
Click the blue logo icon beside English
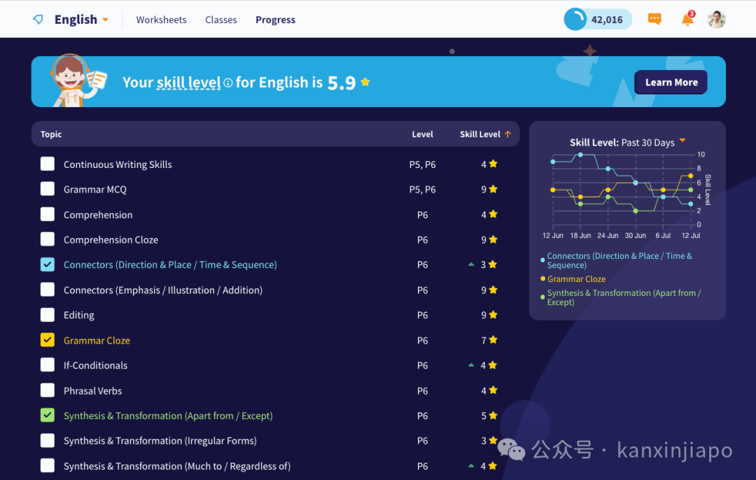[38, 20]
